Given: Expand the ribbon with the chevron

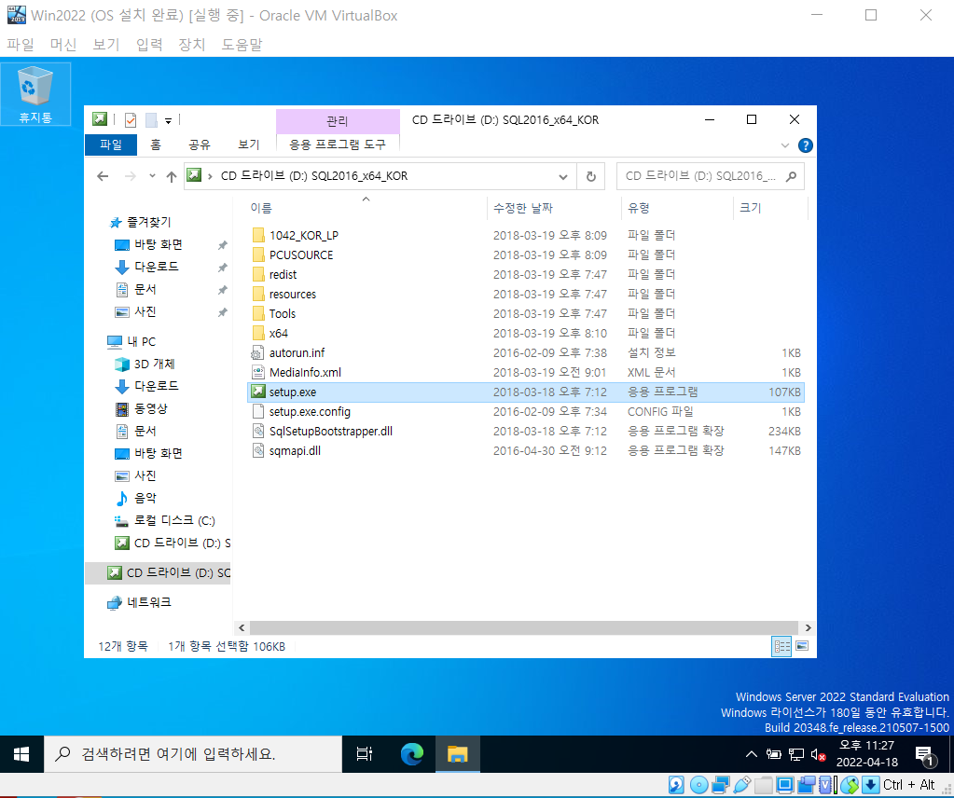Looking at the screenshot, I should point(785,145).
